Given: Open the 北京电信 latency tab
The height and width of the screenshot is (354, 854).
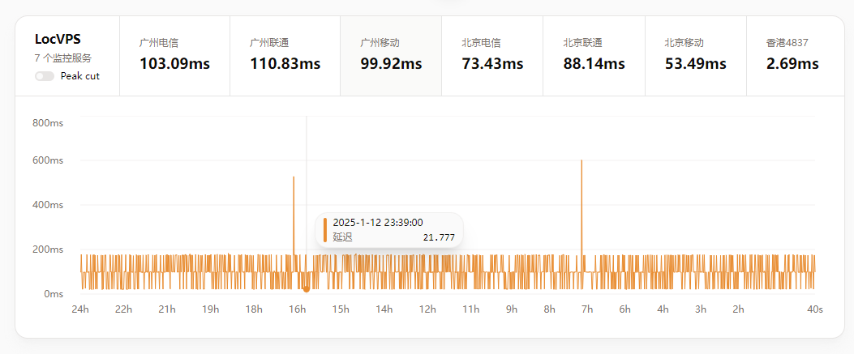Looking at the screenshot, I should pyautogui.click(x=492, y=55).
